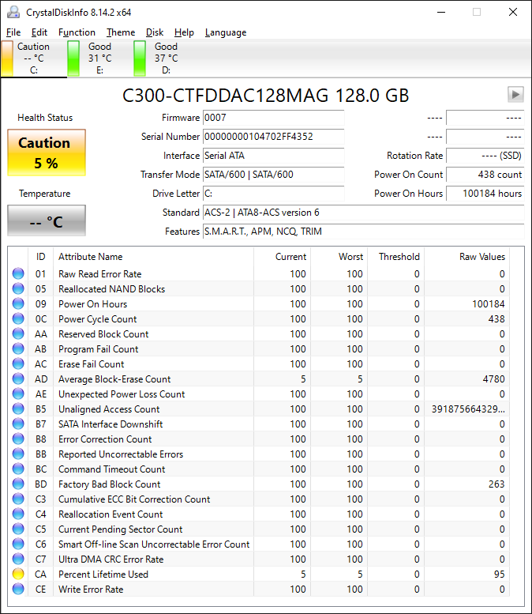Click the Power On Hours value field

click(x=485, y=194)
